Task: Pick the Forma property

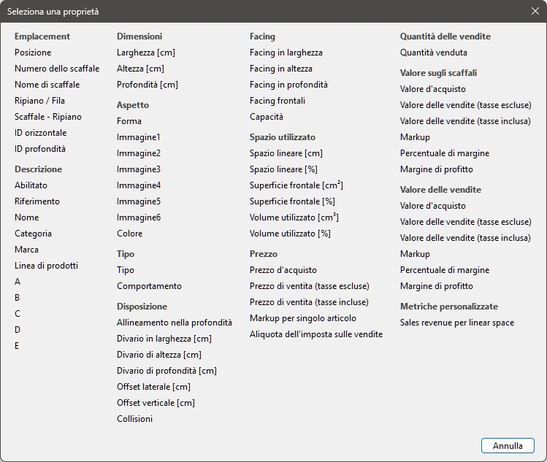Action: pyautogui.click(x=129, y=121)
